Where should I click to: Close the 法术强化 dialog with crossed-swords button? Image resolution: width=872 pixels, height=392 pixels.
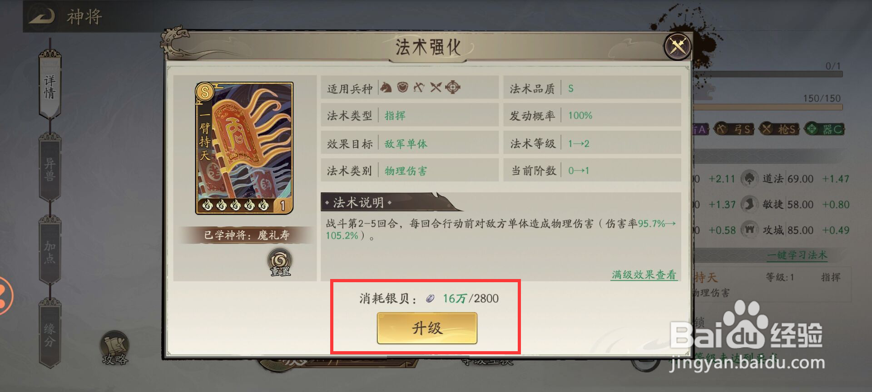tap(677, 46)
